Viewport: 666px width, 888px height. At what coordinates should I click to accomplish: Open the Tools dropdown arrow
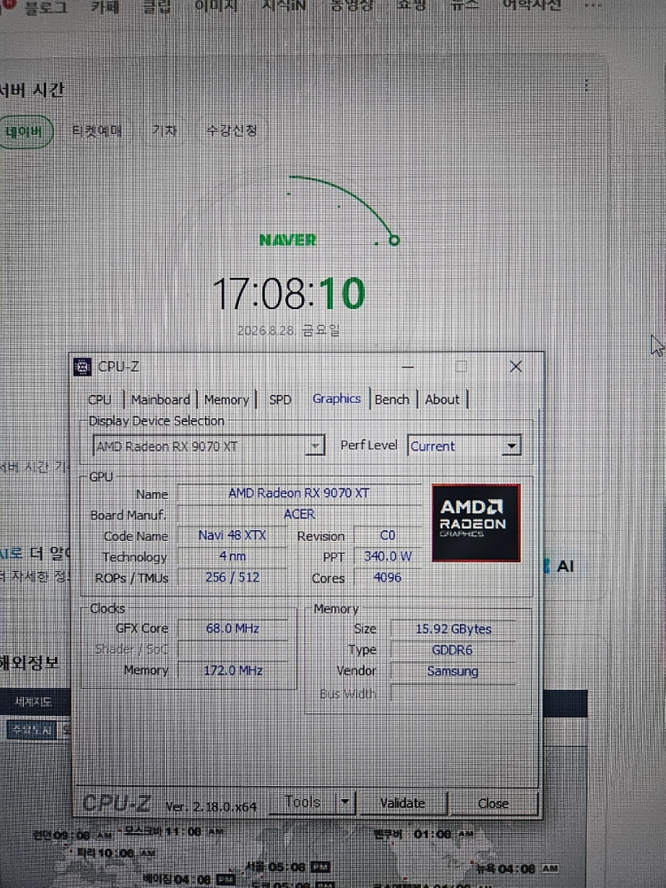pyautogui.click(x=345, y=803)
